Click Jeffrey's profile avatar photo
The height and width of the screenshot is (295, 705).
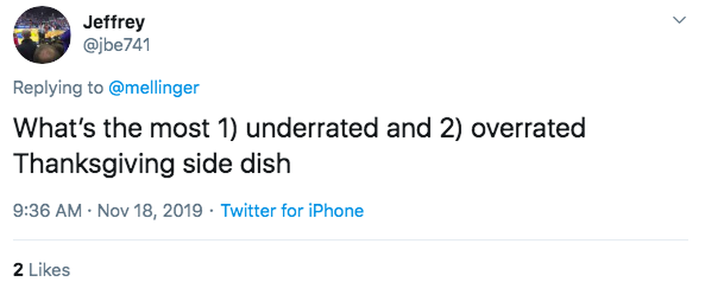[x=41, y=35]
